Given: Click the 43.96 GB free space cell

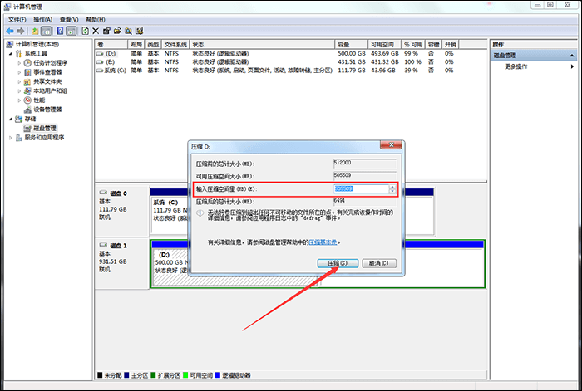Looking at the screenshot, I should [383, 71].
